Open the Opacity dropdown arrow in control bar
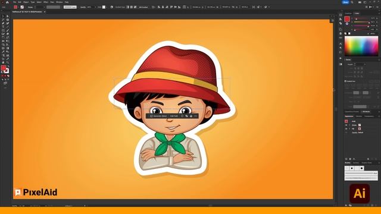This screenshot has height=214, width=381. 95,7
